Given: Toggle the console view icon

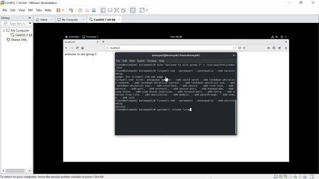Looking at the screenshot, I should pos(133,10).
